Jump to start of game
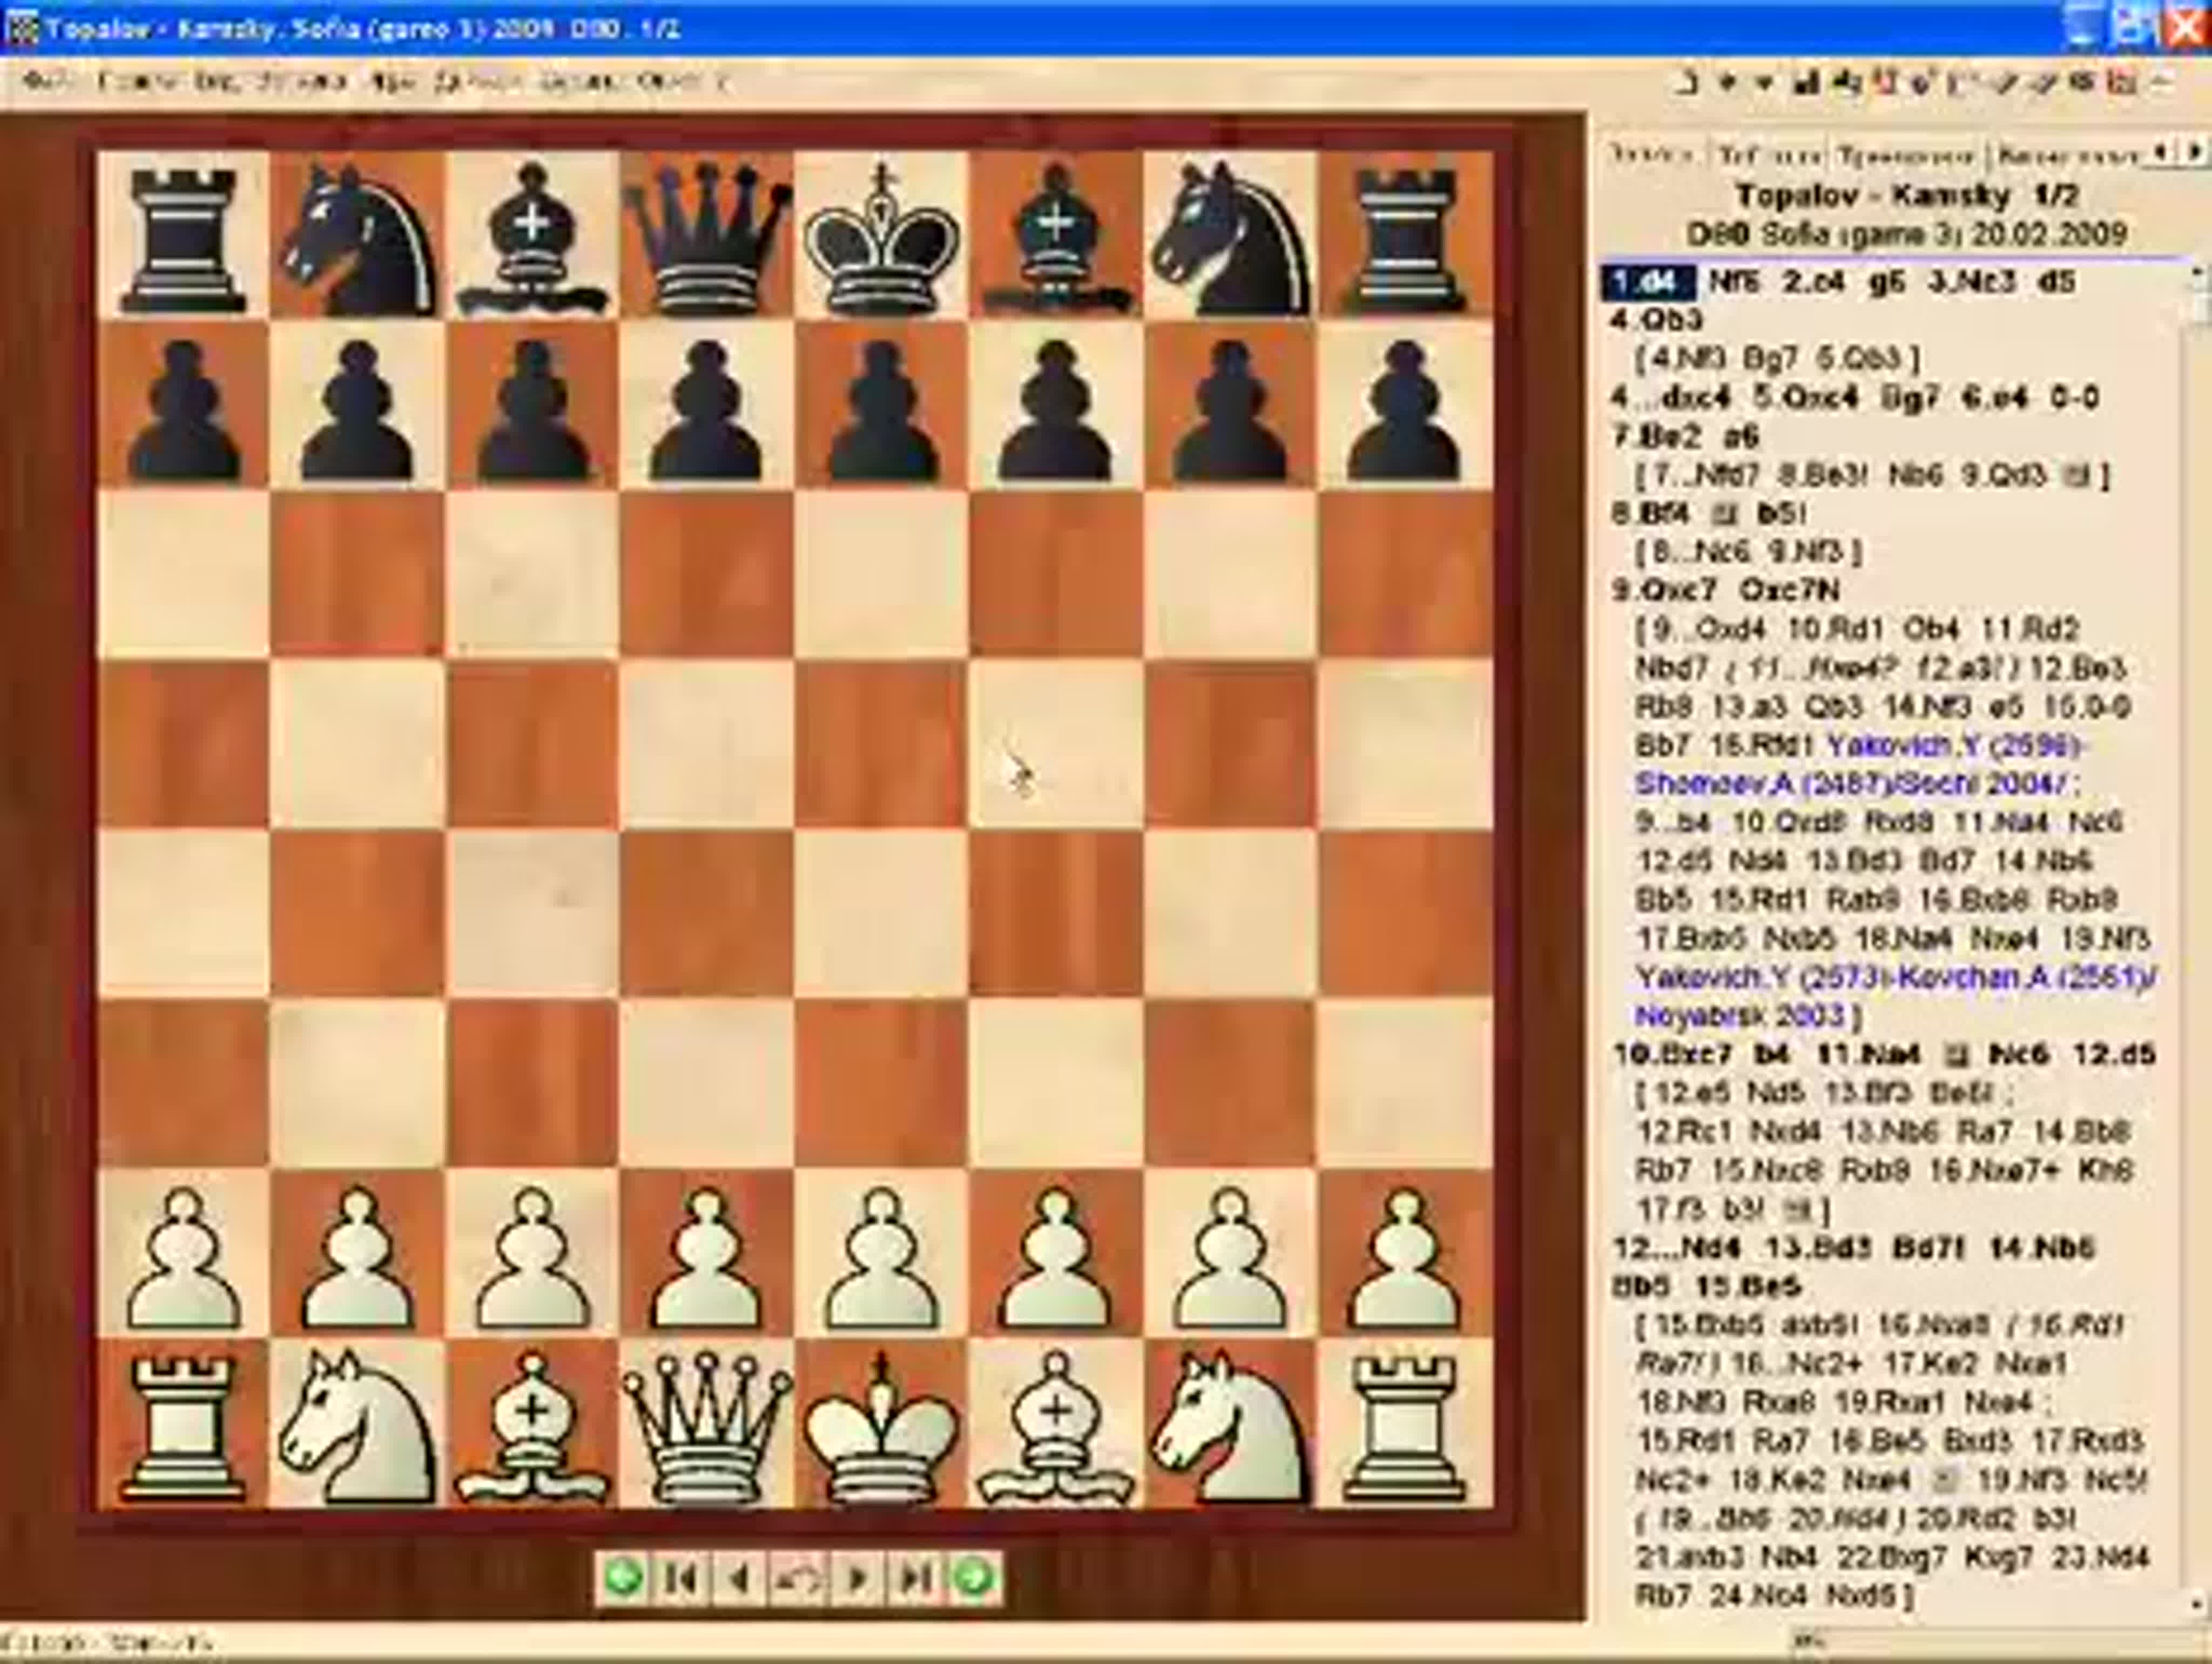 pyautogui.click(x=682, y=1579)
